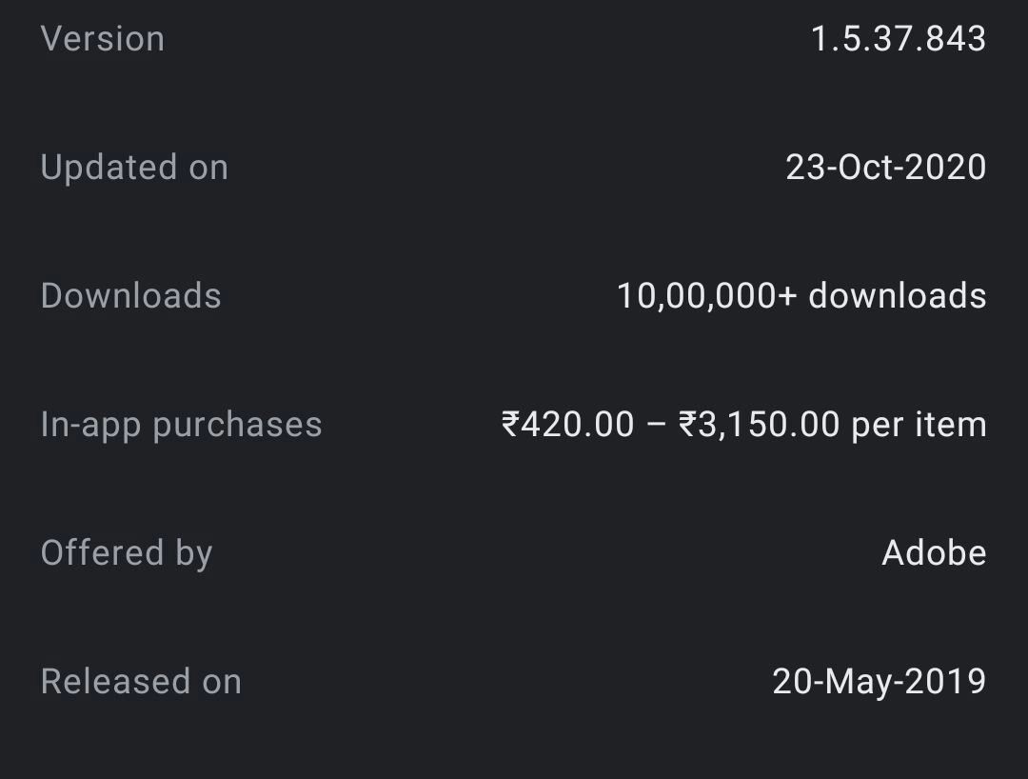Open the Adobe developer name

pyautogui.click(x=934, y=553)
